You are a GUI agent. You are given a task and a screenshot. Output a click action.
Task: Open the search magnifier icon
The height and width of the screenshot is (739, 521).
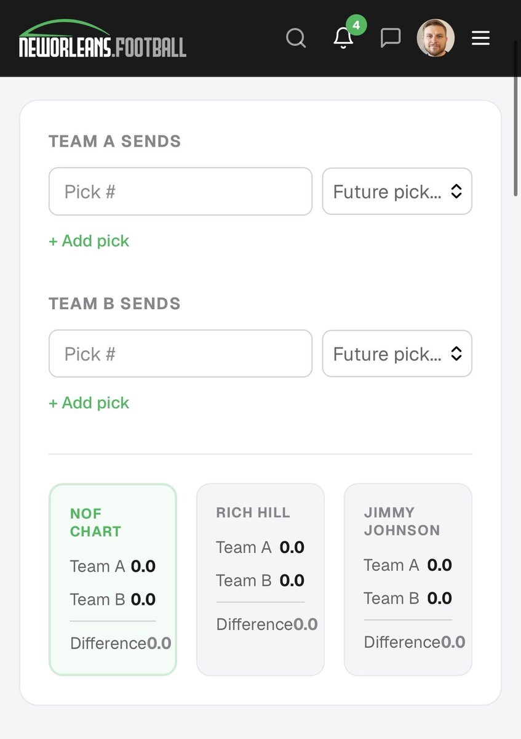pyautogui.click(x=296, y=38)
